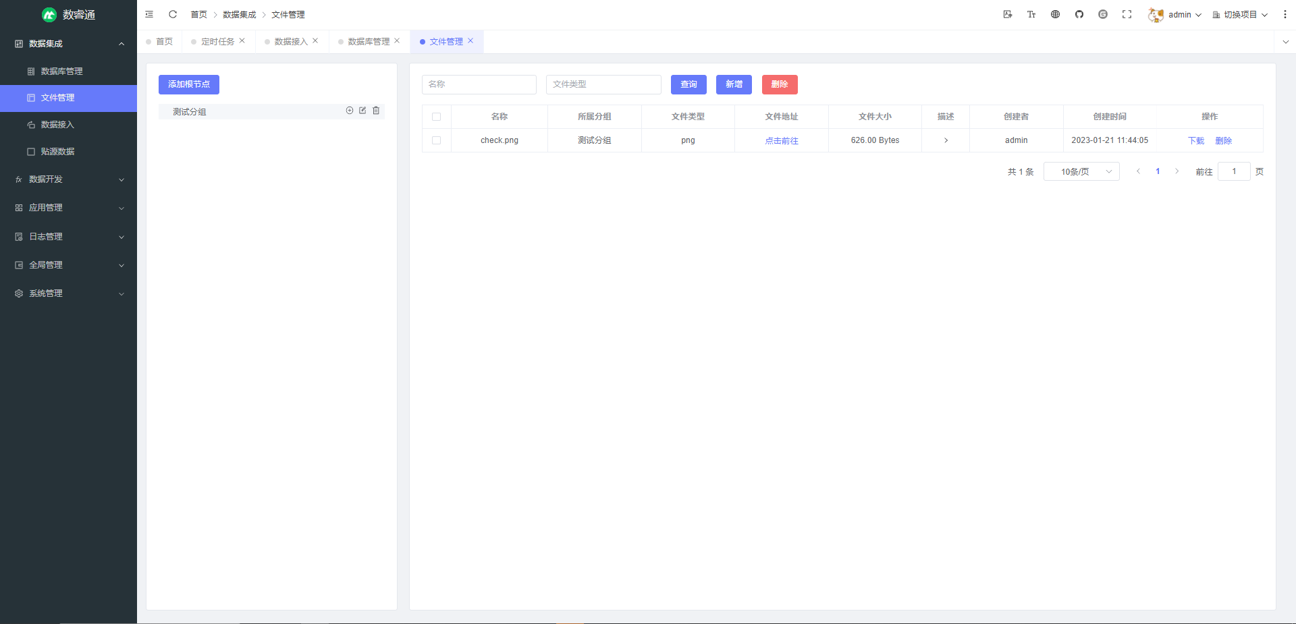Focus the 文件类型 search field
Image resolution: width=1296 pixels, height=624 pixels.
tap(603, 84)
